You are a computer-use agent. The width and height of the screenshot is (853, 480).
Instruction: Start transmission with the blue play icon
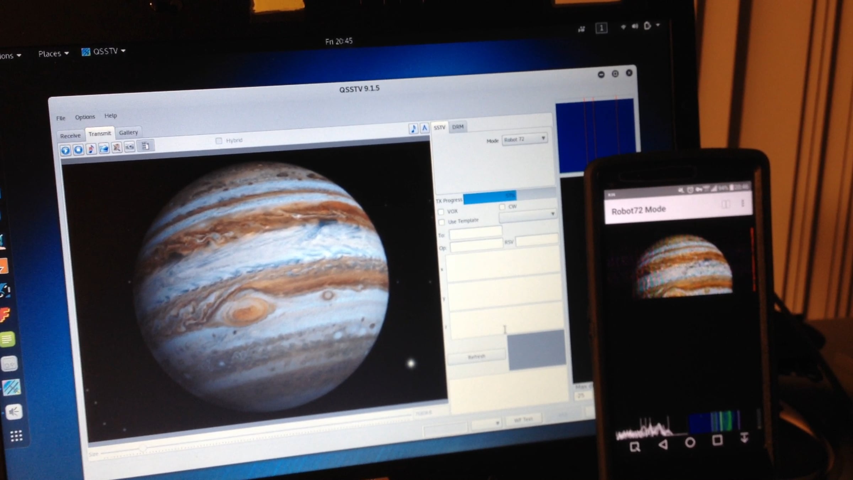point(65,150)
